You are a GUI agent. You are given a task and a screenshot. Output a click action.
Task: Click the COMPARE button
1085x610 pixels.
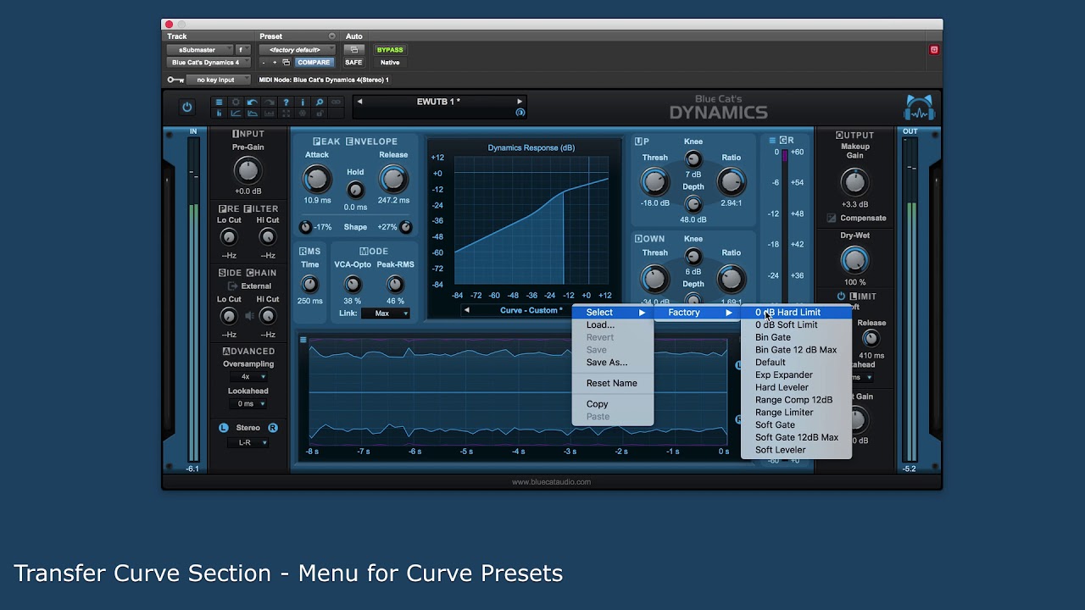point(313,63)
